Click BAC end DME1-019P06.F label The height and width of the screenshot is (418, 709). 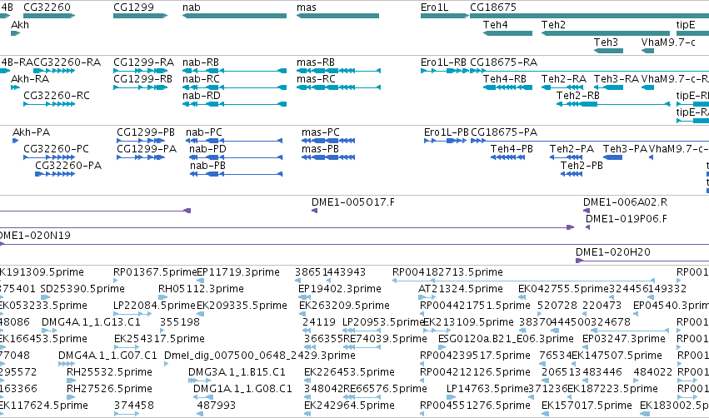click(x=627, y=219)
